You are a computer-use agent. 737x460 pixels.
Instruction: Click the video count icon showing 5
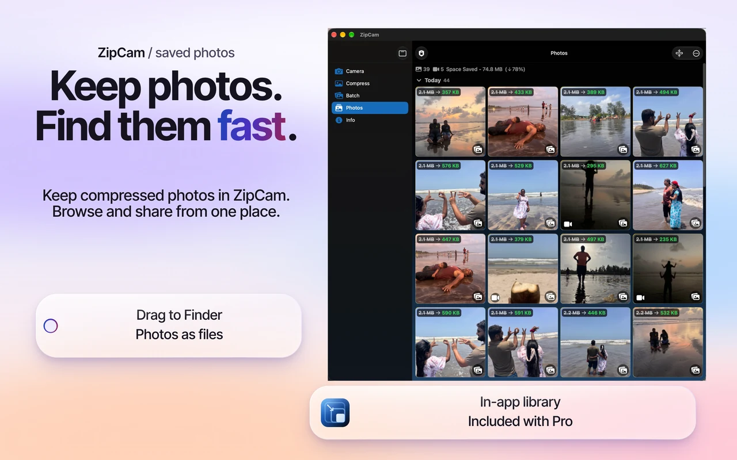click(x=436, y=69)
